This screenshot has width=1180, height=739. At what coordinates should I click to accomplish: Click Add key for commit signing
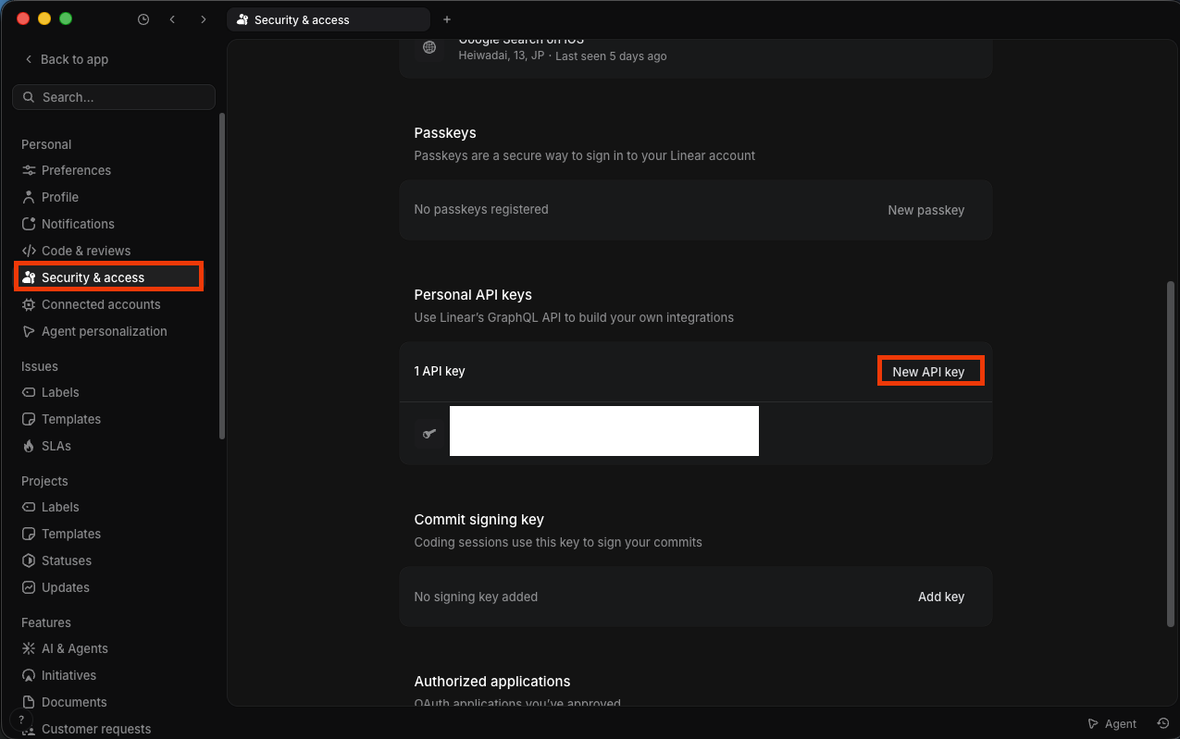pos(941,597)
